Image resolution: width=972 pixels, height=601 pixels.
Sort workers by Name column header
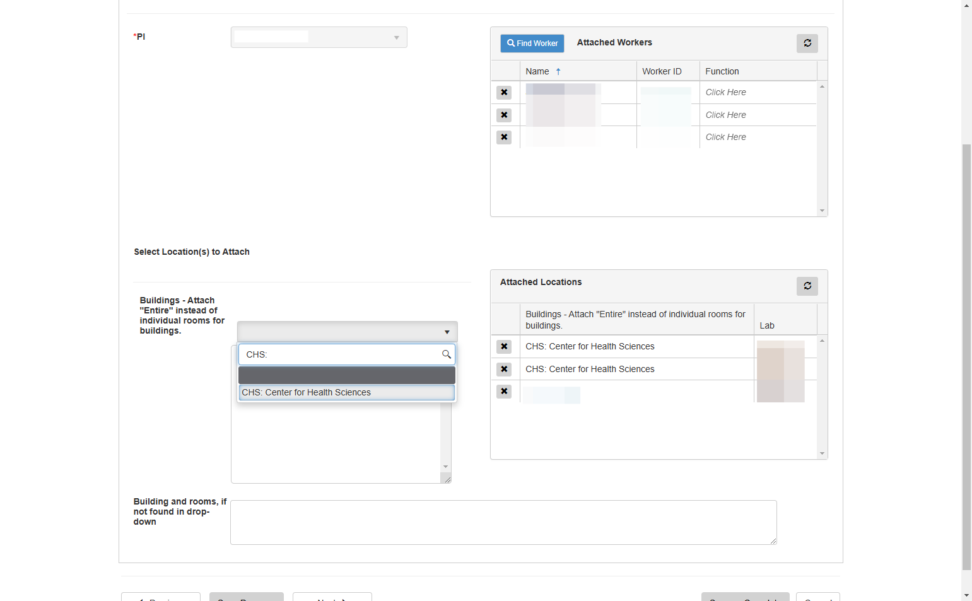(578, 71)
